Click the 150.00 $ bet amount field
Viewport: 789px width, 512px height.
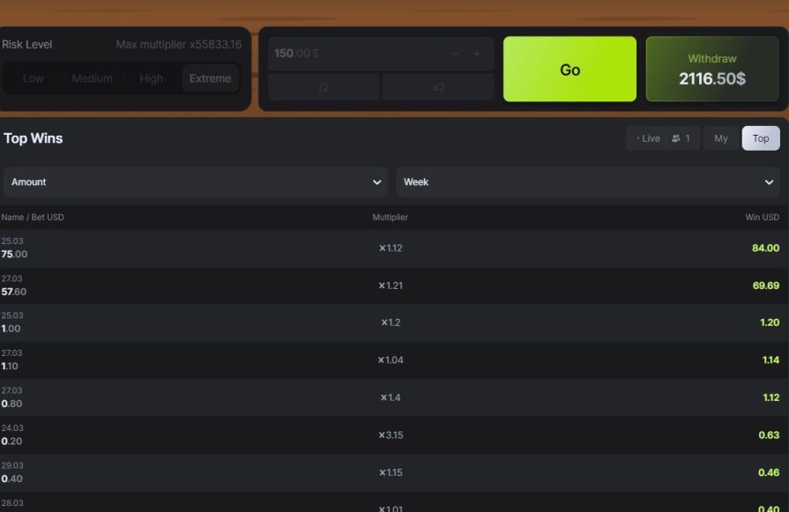click(357, 53)
